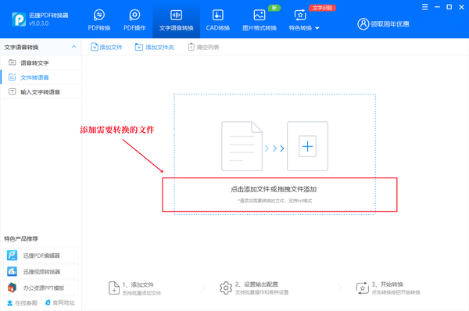Click the 添加文件夹 toolbar button
469x311 pixels.
pos(154,47)
